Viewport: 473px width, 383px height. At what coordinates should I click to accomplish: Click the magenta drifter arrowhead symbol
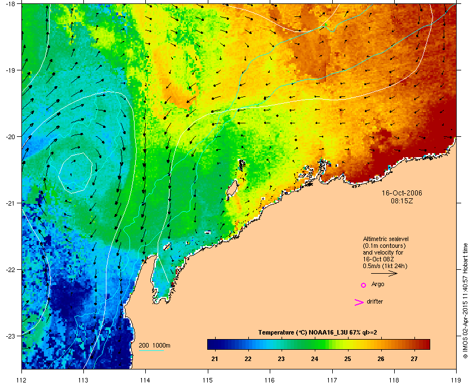click(x=359, y=302)
